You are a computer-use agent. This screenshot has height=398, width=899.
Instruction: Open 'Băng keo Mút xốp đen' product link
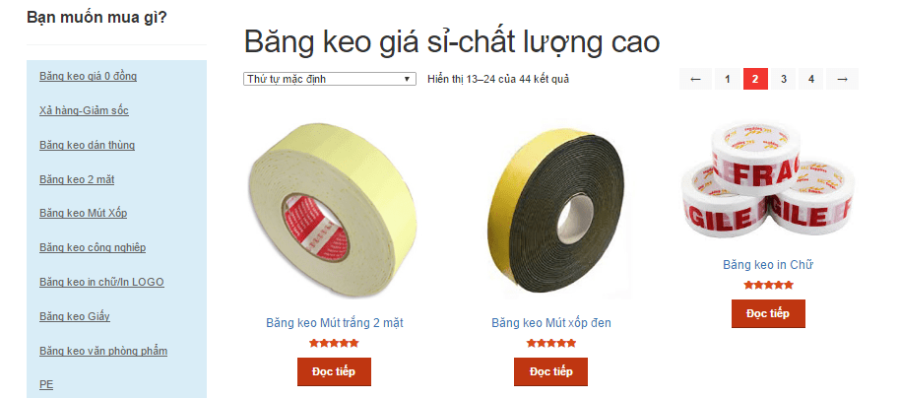[551, 323]
